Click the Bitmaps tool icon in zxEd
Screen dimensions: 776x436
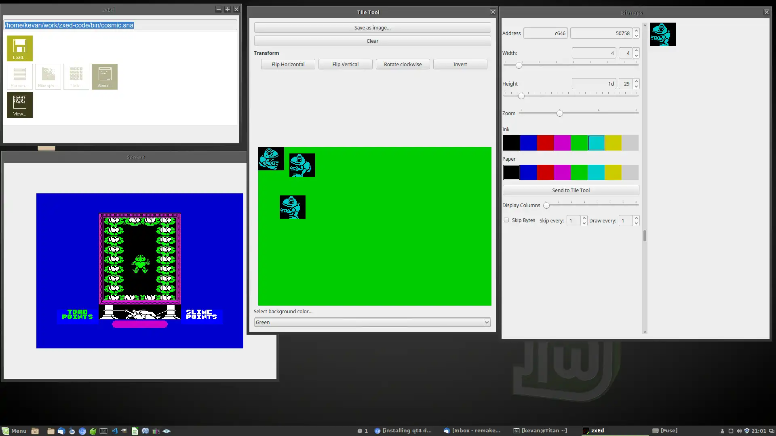(47, 76)
